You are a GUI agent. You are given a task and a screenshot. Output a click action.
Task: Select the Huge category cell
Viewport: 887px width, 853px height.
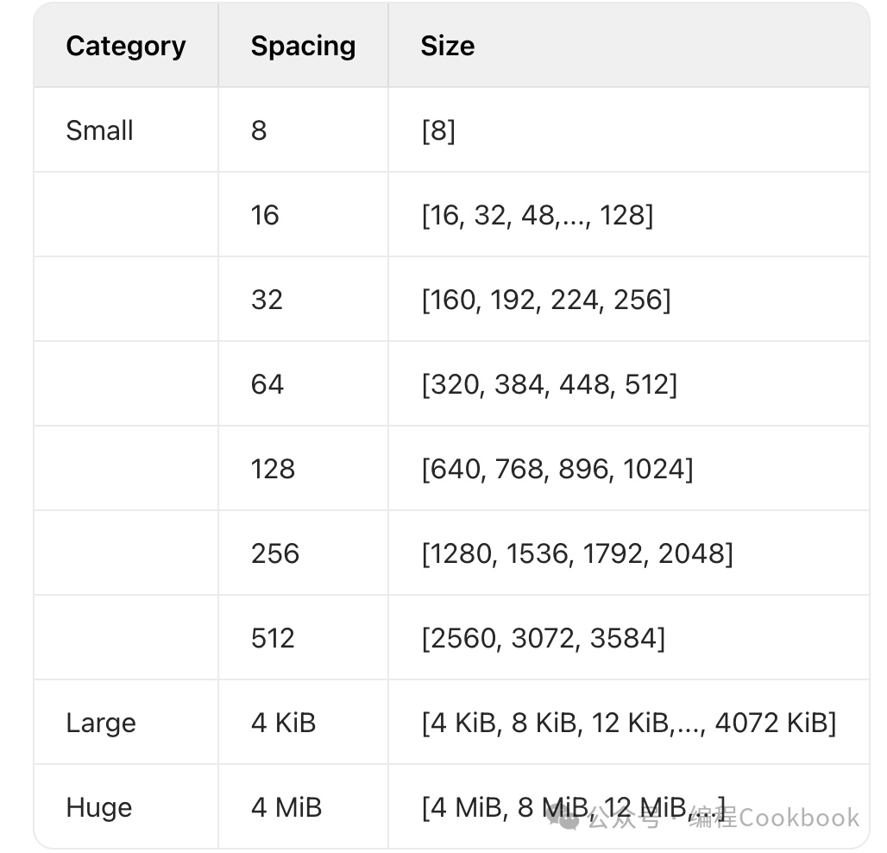pos(99,807)
